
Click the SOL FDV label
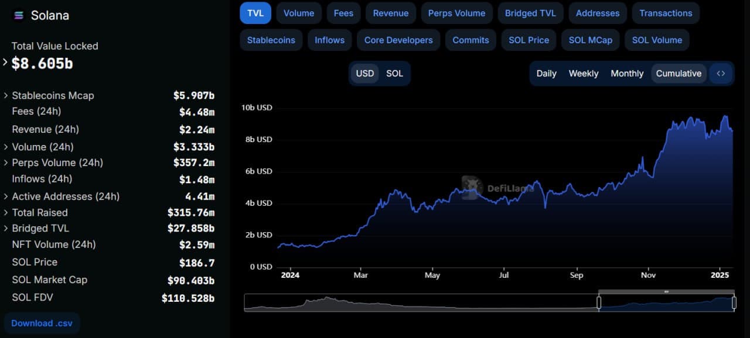coord(32,297)
